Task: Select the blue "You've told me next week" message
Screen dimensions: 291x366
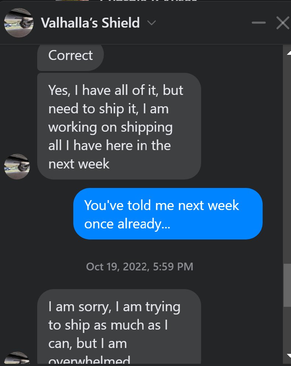Action: (168, 214)
